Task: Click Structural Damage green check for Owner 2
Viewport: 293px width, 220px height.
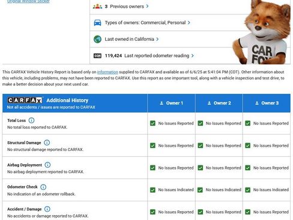Action: [201, 145]
